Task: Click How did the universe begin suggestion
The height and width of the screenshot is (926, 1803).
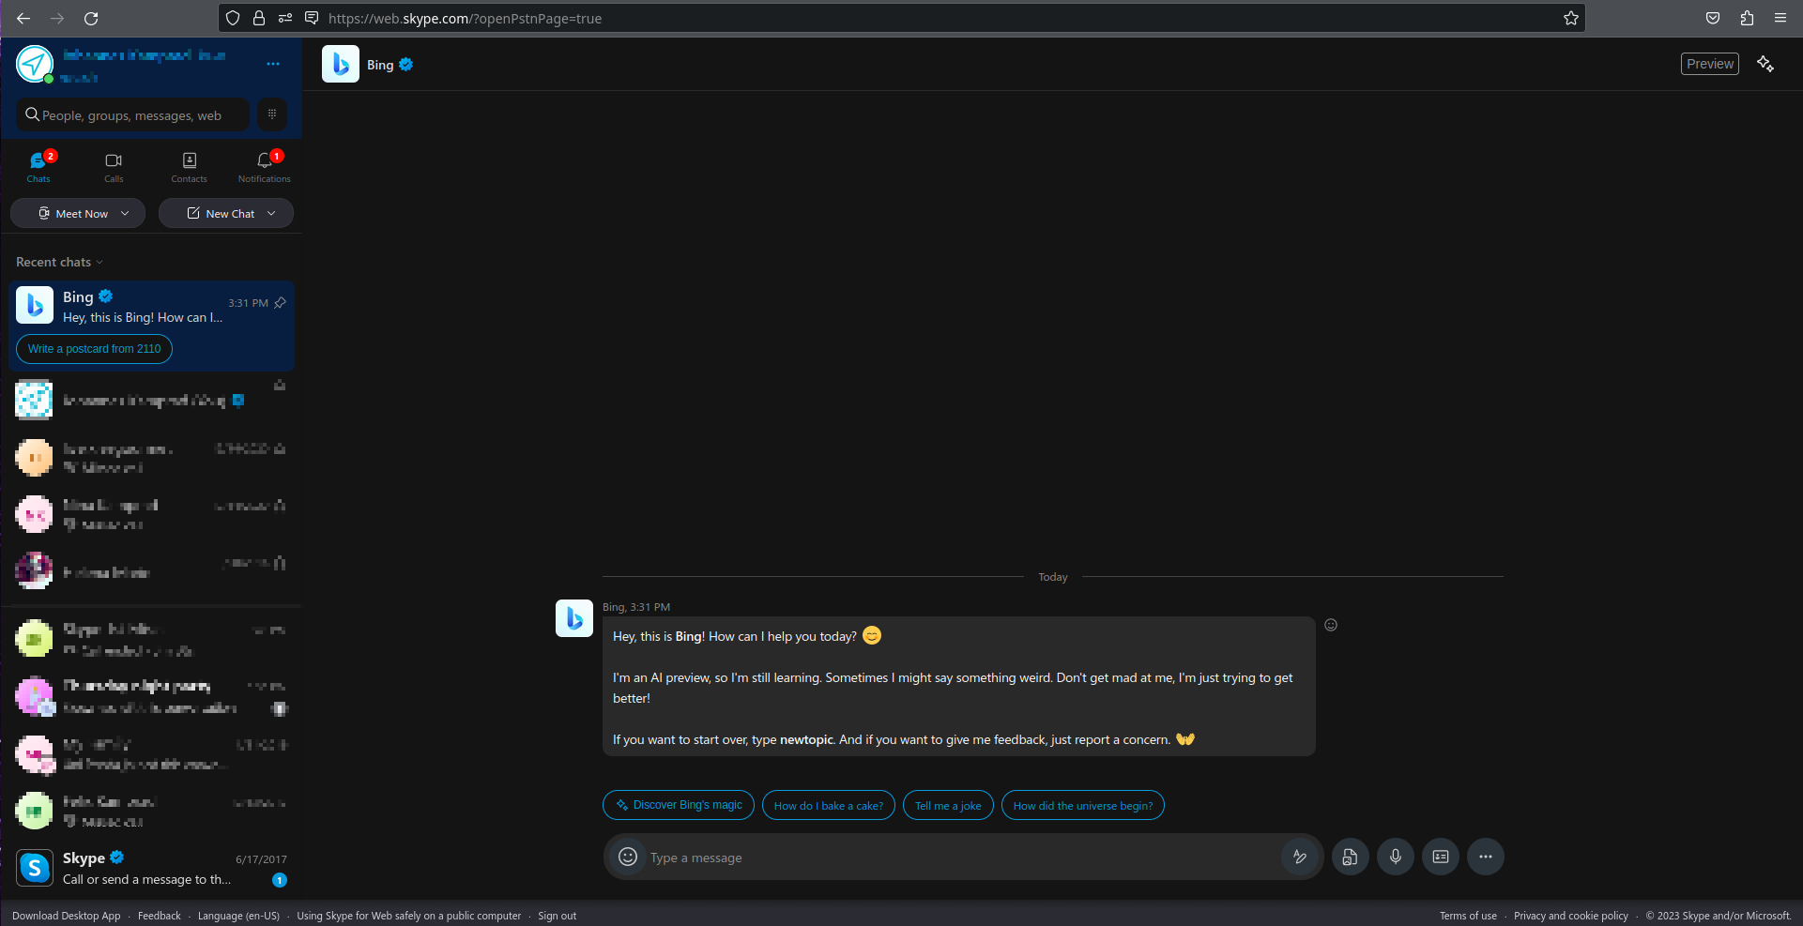Action: coord(1083,805)
